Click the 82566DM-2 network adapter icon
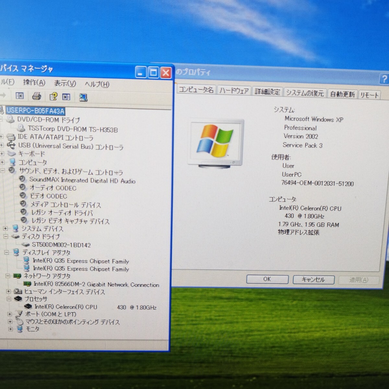The image size is (389, 389). [28, 284]
